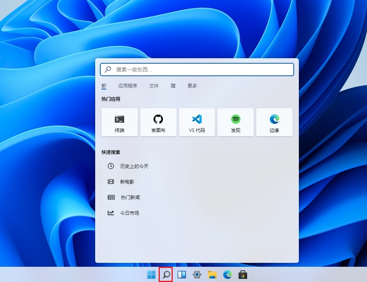Open Task View from the taskbar
The height and width of the screenshot is (282, 367).
click(x=181, y=275)
